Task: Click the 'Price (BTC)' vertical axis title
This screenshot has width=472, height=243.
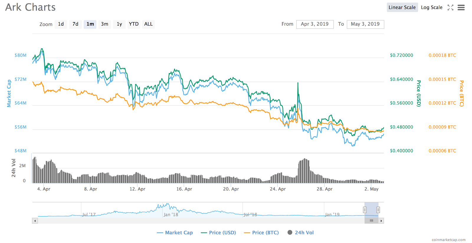Action: pos(462,93)
